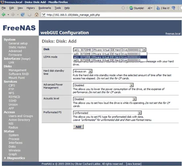
Task: Open the History menu
Action: [31, 8]
